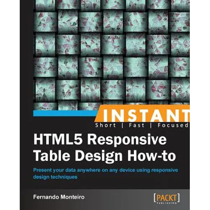Click the 'Short' tagline word
Viewport: 210px width, 210px height.
[x=105, y=125]
